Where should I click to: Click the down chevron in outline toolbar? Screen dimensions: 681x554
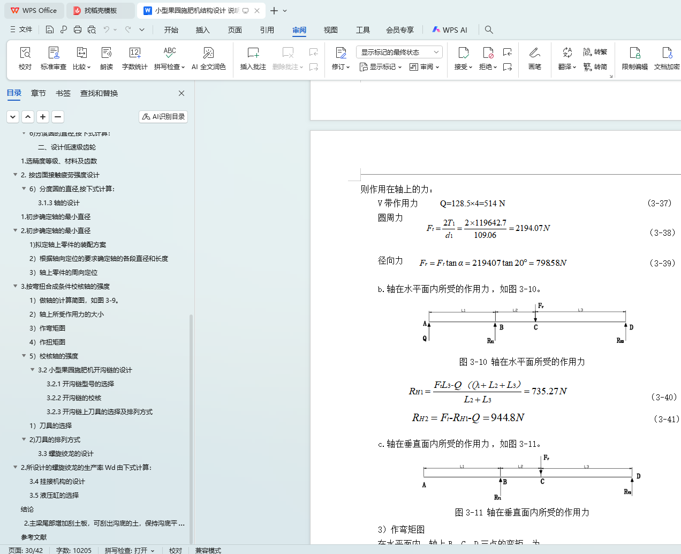(x=13, y=116)
